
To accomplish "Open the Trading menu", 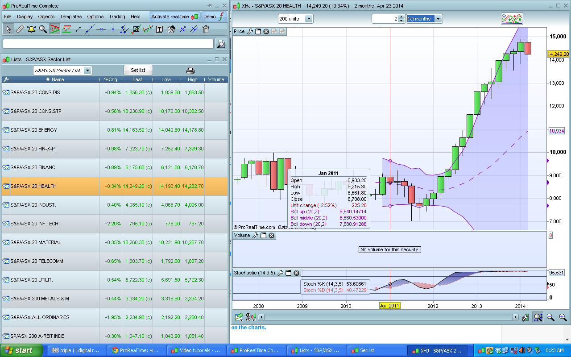I will (x=117, y=17).
